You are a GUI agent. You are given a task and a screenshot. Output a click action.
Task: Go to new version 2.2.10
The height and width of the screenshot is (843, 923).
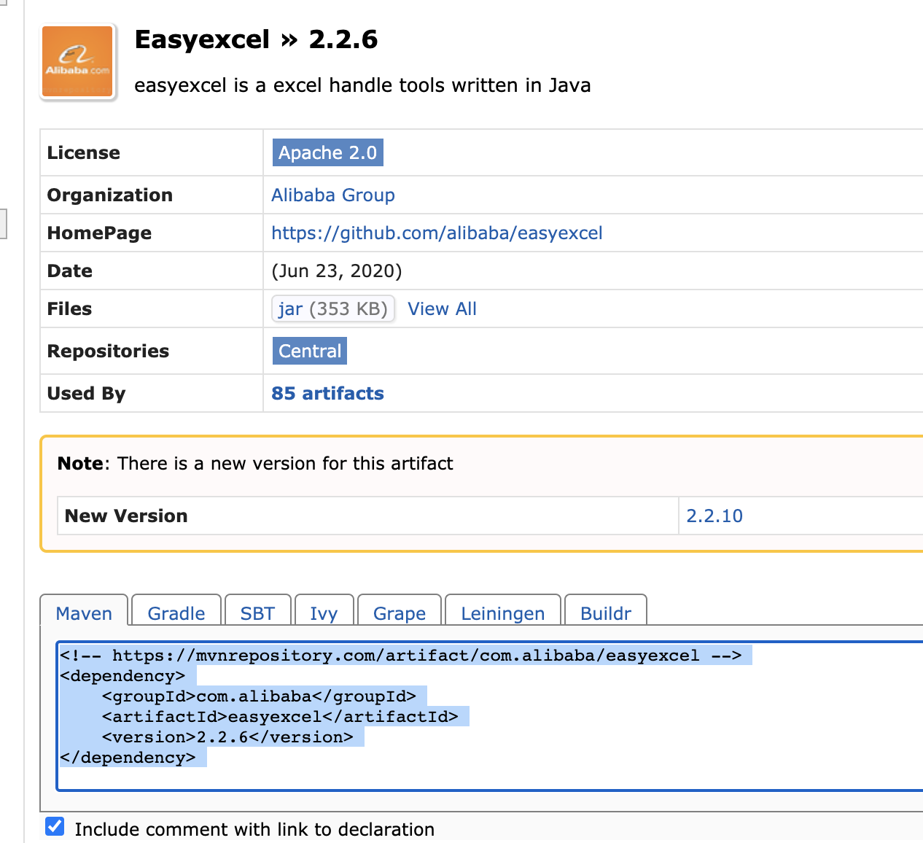714,516
